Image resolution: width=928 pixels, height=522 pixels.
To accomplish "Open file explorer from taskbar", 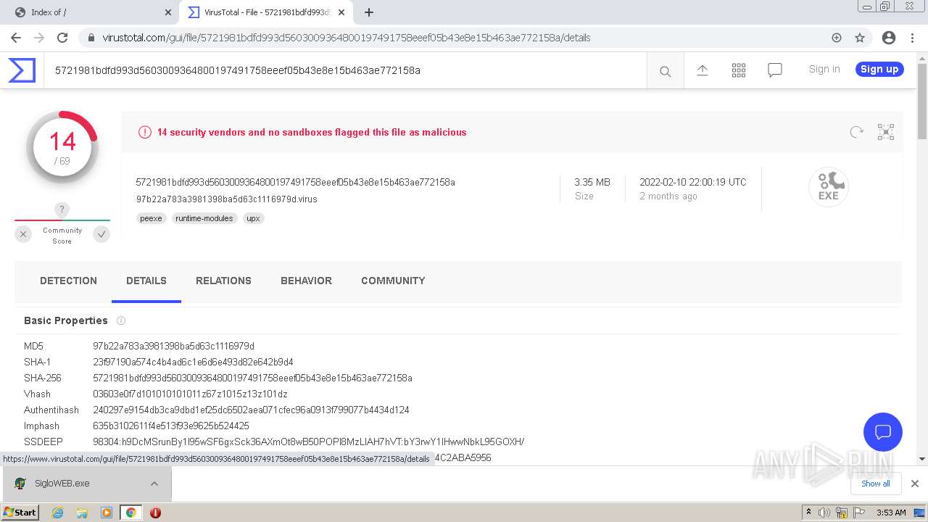I will [x=82, y=513].
